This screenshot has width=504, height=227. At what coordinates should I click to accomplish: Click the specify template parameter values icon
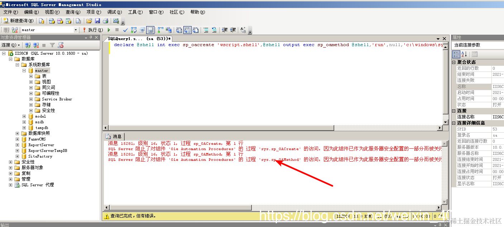point(243,30)
